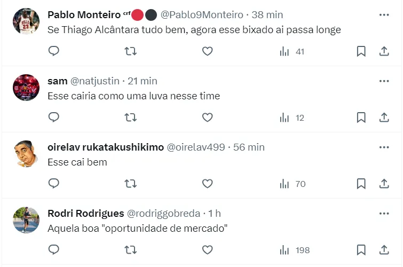Reply to Rodri Rodrigues's tweet
Screen dimensions: 403x267
tap(53, 250)
